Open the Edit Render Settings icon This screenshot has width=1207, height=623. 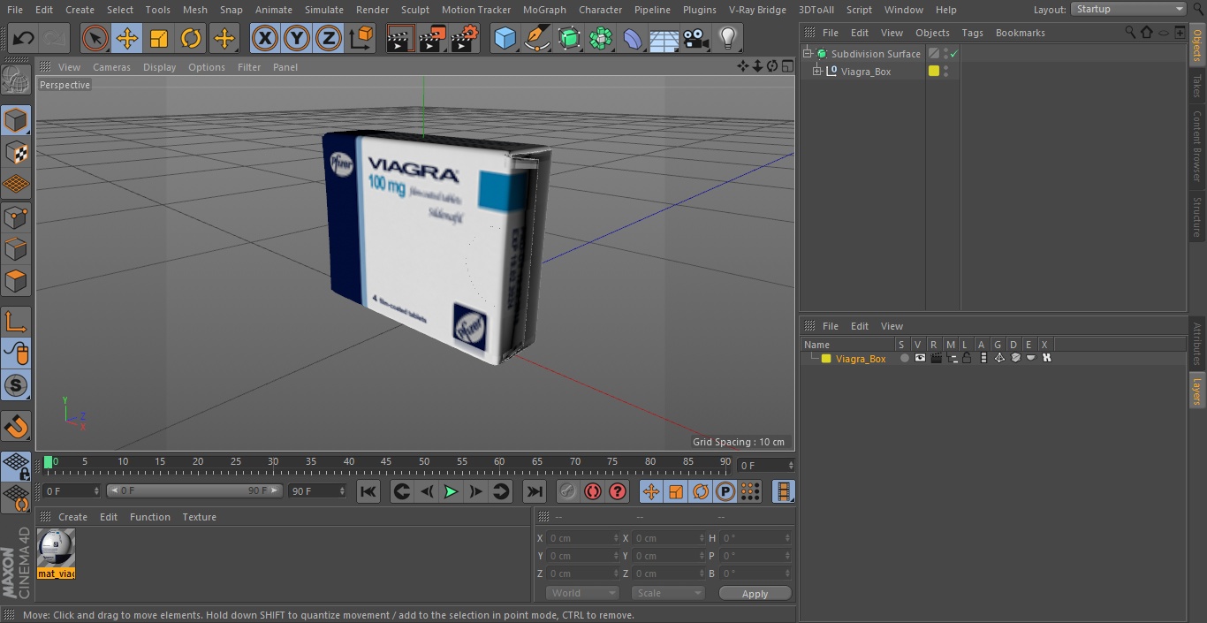(465, 38)
